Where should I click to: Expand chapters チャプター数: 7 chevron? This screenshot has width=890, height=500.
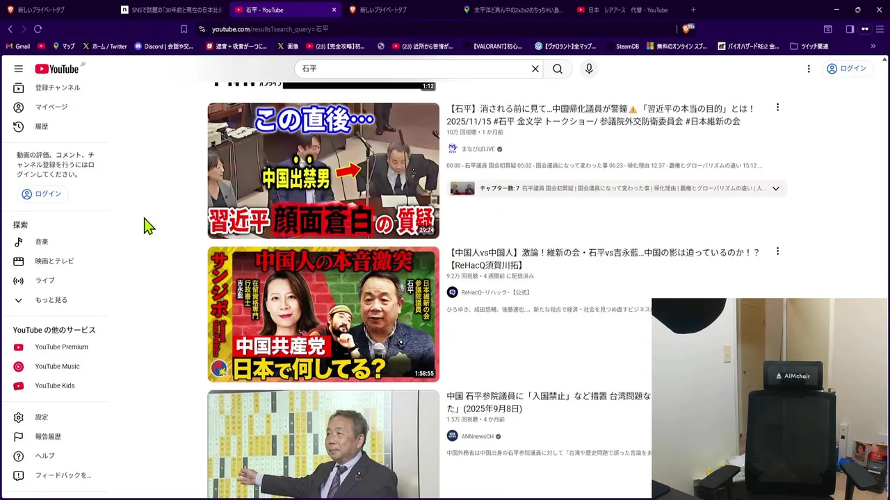[x=775, y=188]
